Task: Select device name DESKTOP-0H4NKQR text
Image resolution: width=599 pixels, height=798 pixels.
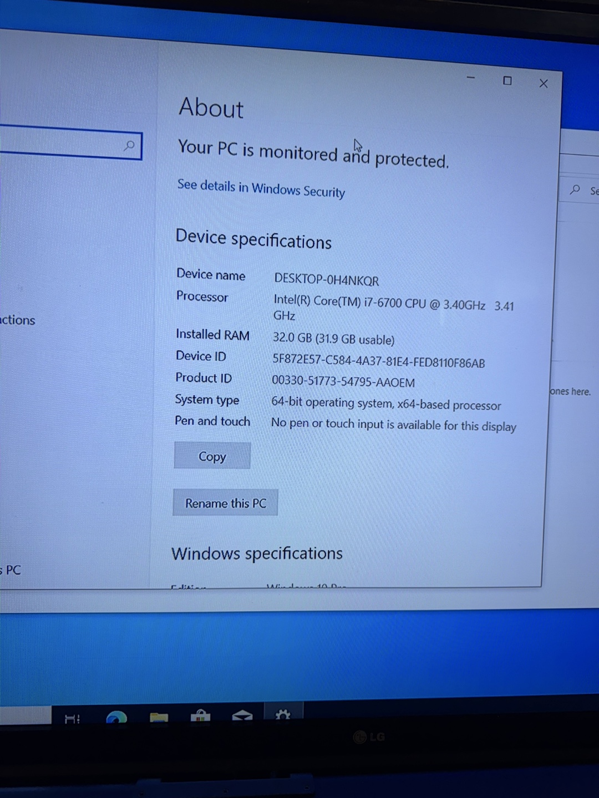Action: 327,280
